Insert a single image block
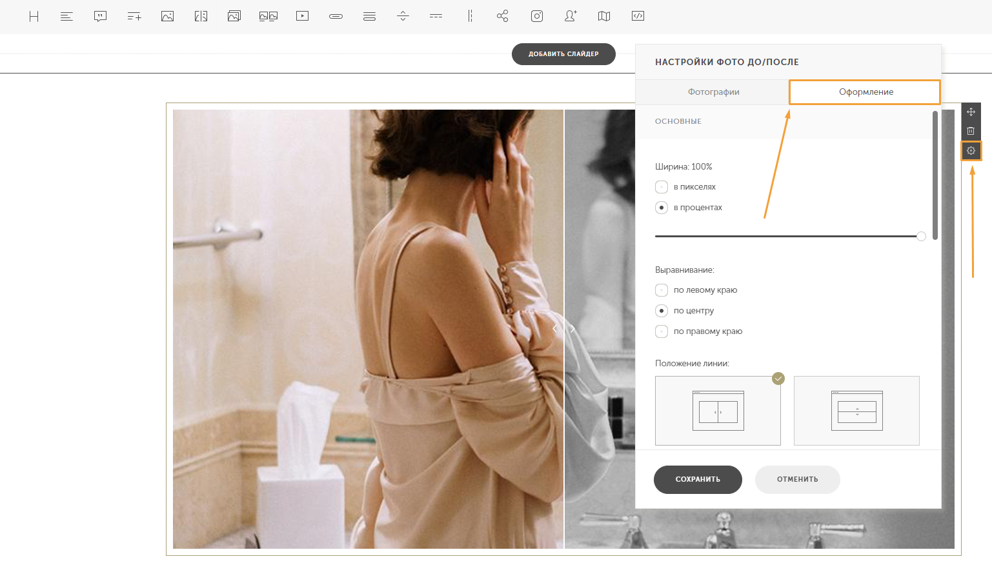The width and height of the screenshot is (992, 561). coord(167,16)
